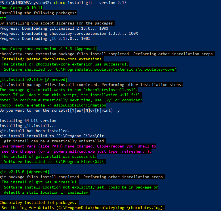Viewport: 221px width, 211px height.
Task: Click 'Installing 64 bit version' line
Action: pyautogui.click(x=28, y=120)
